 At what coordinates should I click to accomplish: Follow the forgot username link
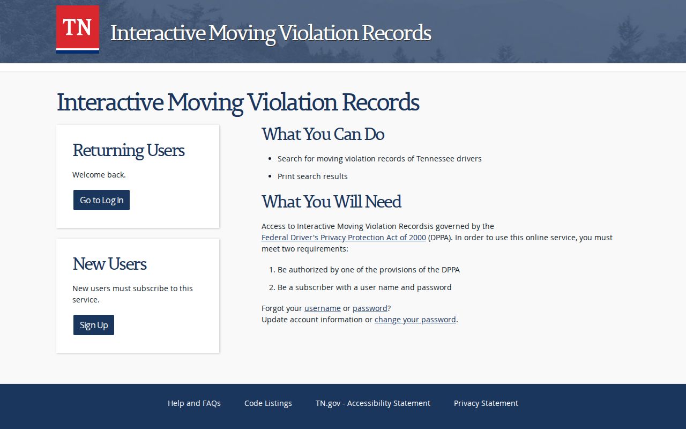(323, 308)
